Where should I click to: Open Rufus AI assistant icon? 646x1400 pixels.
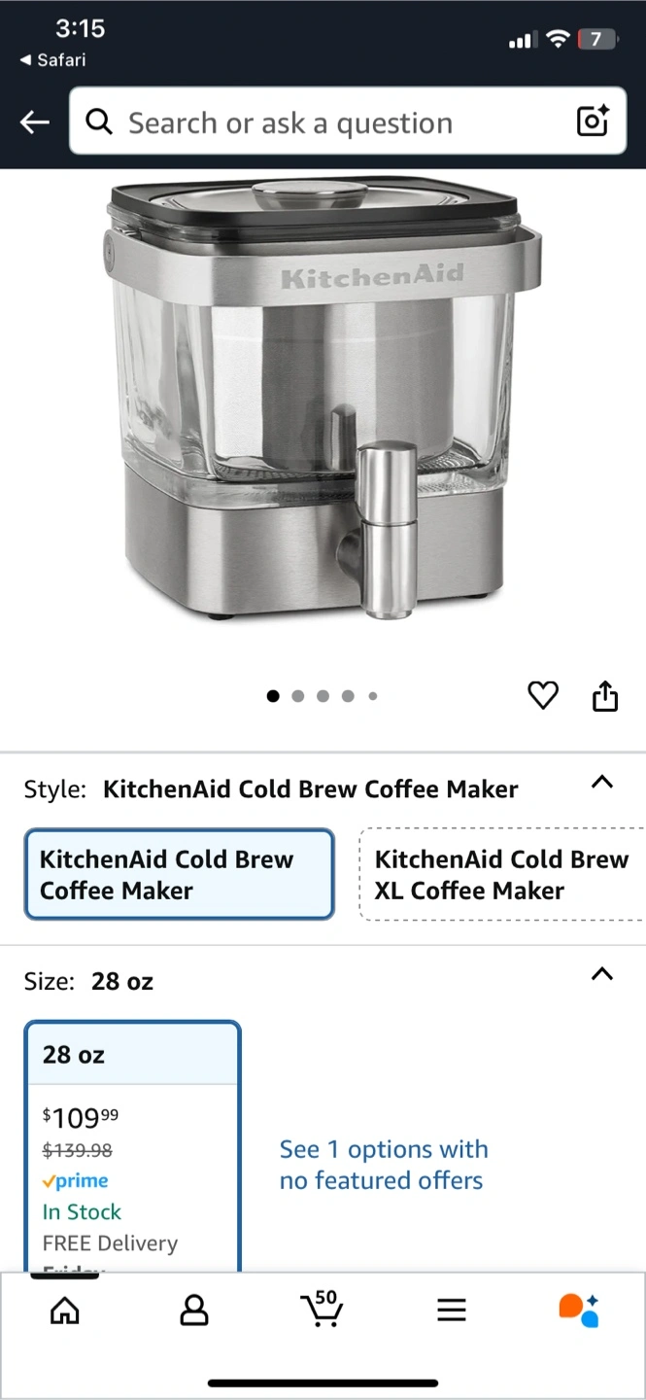(x=579, y=1310)
